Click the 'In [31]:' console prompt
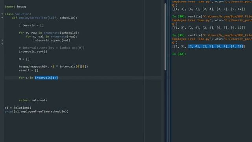Screen dimensions: 252x142 coord(179,35)
